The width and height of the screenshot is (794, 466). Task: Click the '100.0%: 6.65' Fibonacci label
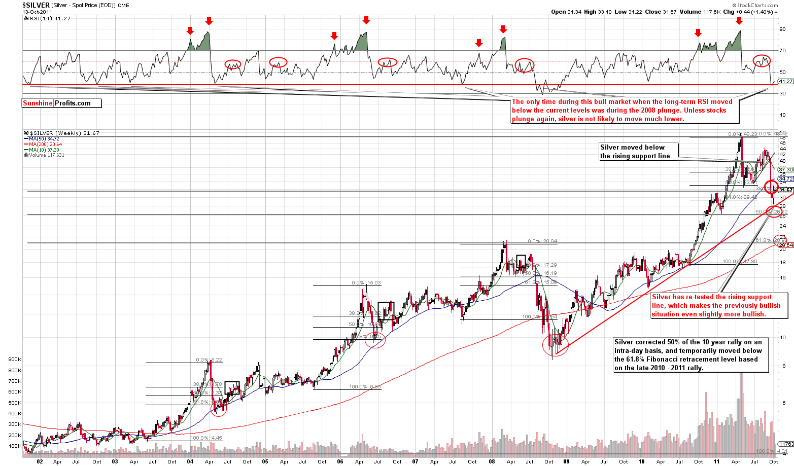click(x=365, y=387)
